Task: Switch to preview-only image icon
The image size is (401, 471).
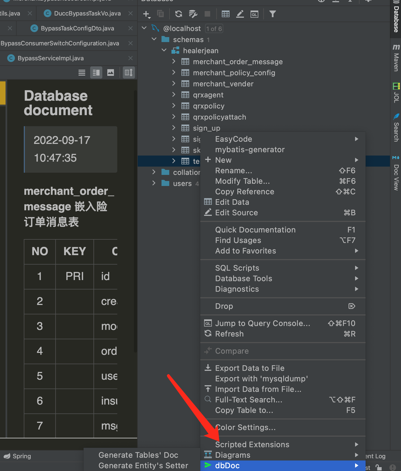Action: (111, 73)
